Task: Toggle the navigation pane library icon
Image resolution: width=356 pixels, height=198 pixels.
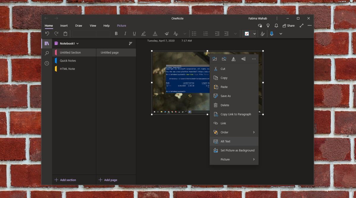Action: (x=47, y=43)
